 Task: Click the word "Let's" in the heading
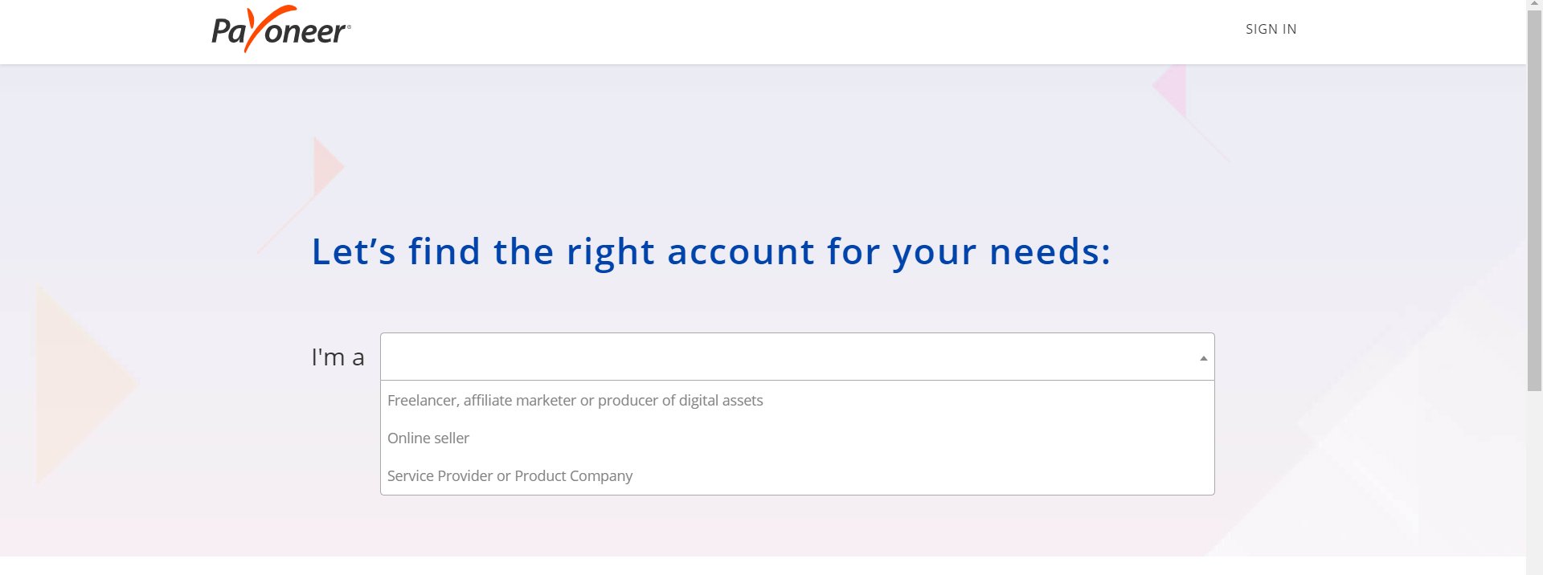(x=354, y=251)
